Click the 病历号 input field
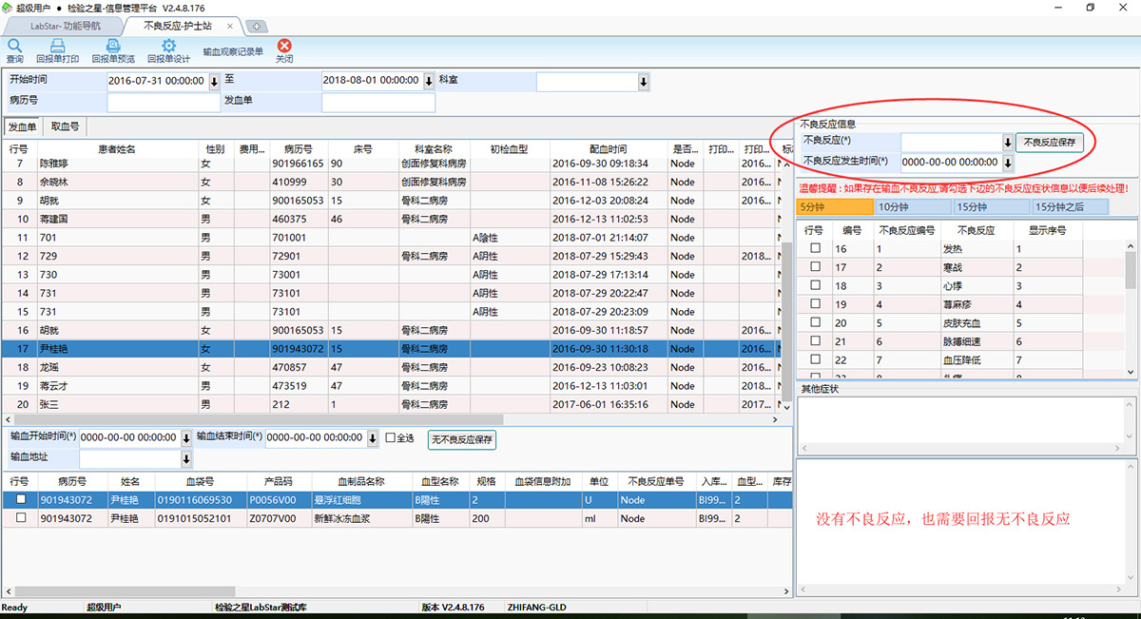This screenshot has width=1141, height=619. coord(164,102)
